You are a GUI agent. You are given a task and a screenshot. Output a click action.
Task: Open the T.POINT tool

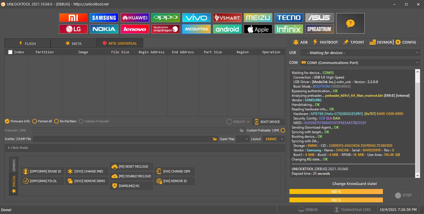354,42
